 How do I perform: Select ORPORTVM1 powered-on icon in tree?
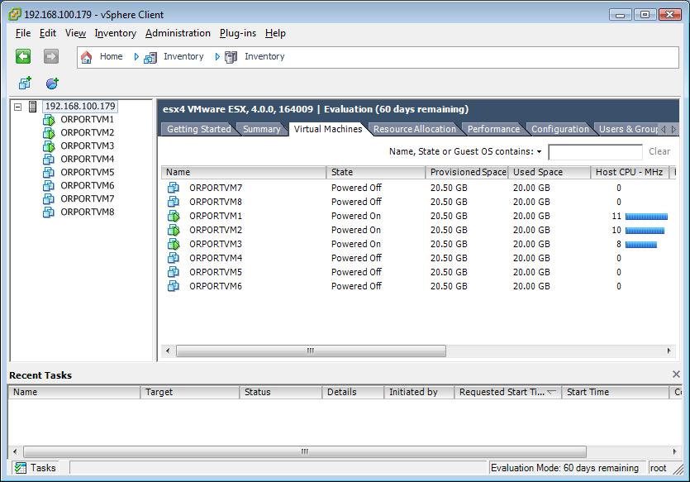tap(49, 120)
